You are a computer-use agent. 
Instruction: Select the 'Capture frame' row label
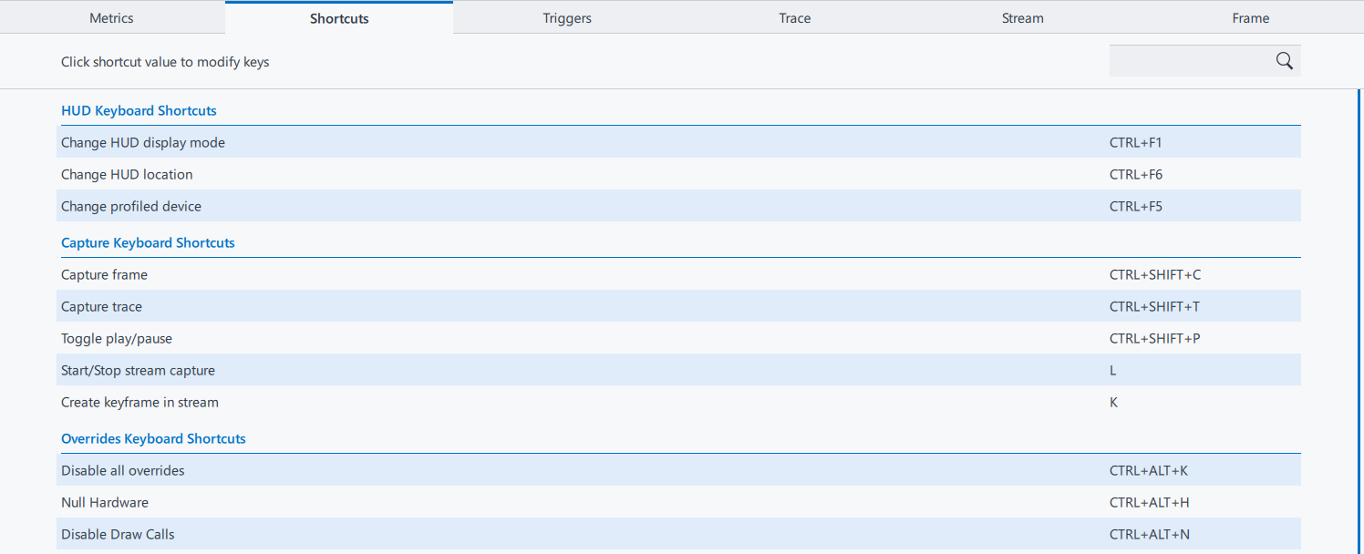[104, 274]
